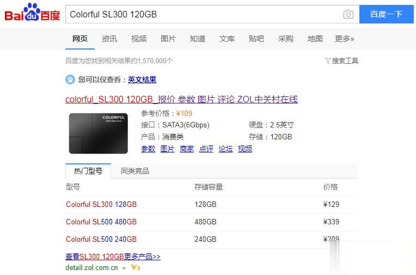The image size is (416, 275).
Task: Click the 型号 column header
Action: (73, 187)
